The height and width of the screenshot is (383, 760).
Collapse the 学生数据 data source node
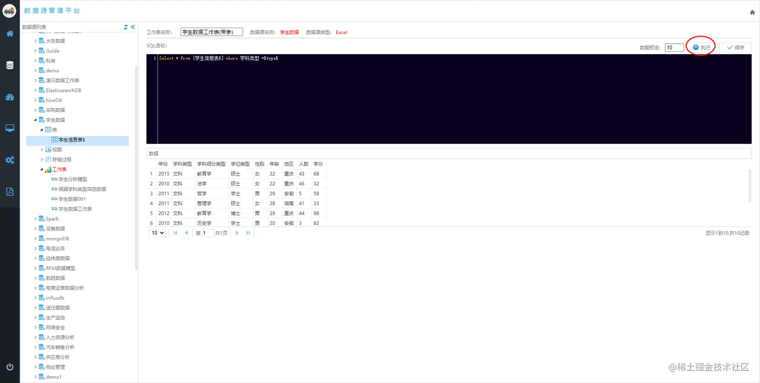tap(36, 120)
